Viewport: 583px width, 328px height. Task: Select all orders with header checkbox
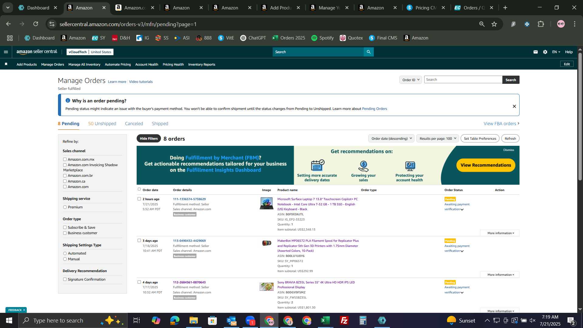(139, 189)
